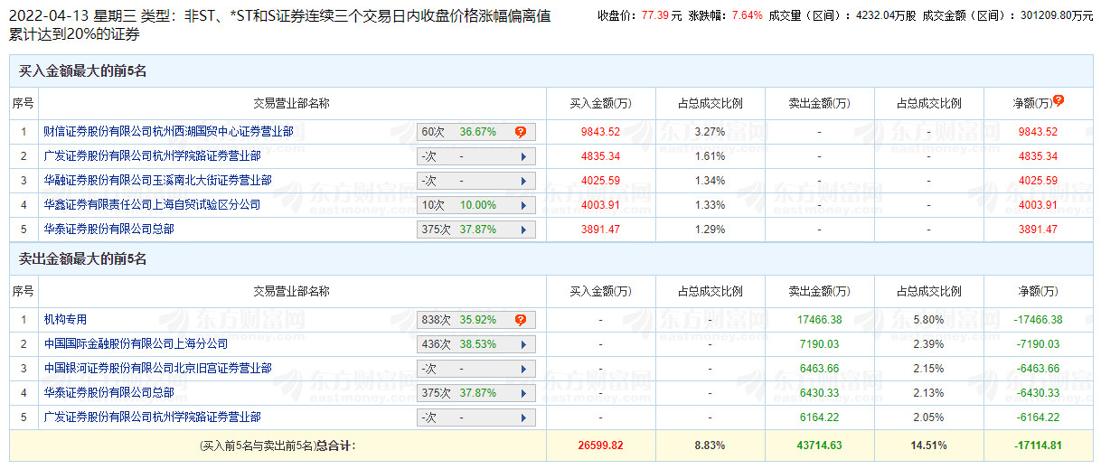
Task: Expand arrow for 中国国际金融 上海分公司 row
Action: (523, 344)
